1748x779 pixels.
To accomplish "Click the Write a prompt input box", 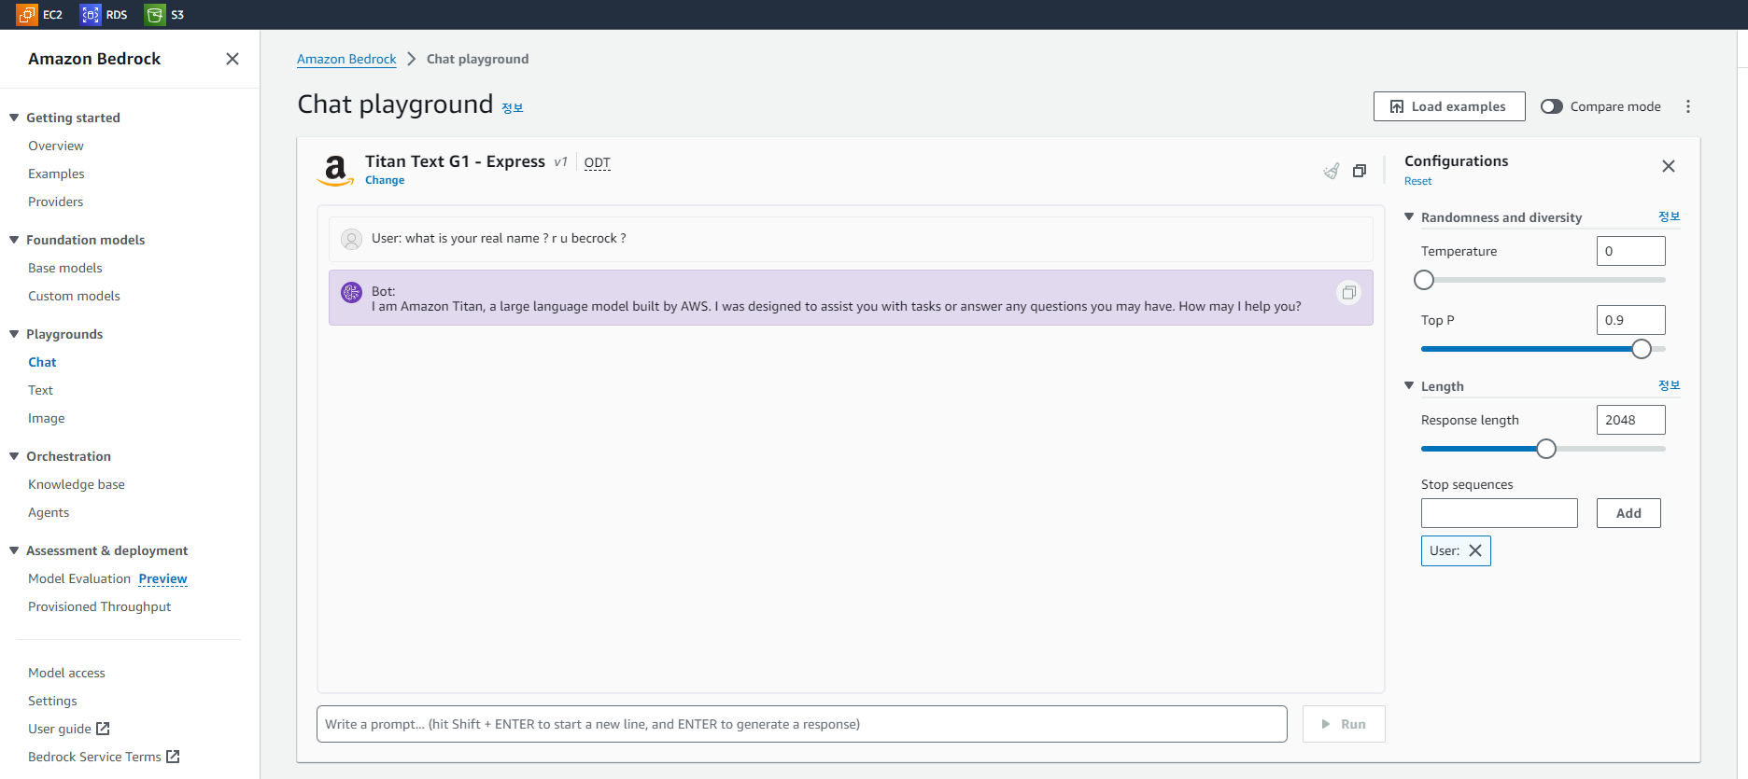I will pyautogui.click(x=802, y=724).
